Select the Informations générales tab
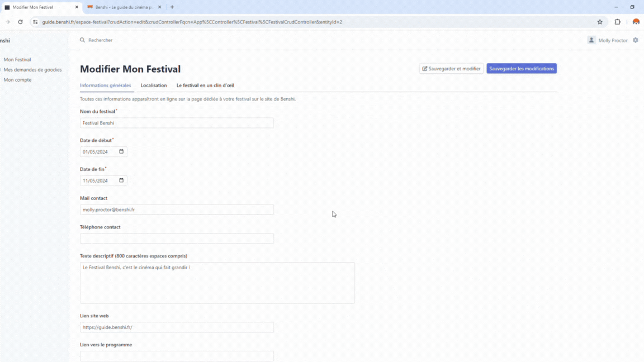644x362 pixels. [105, 85]
